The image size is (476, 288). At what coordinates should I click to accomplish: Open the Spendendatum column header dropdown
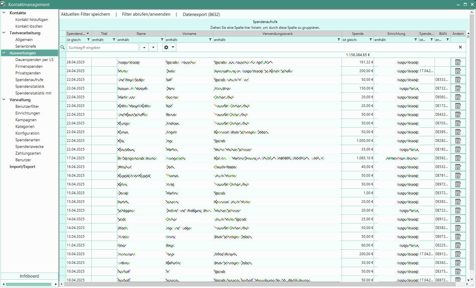point(88,34)
